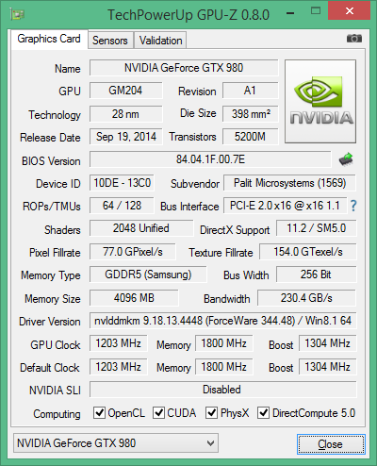Click the Bandwidth 230.4 GB/s value
The image size is (377, 466).
[306, 298]
